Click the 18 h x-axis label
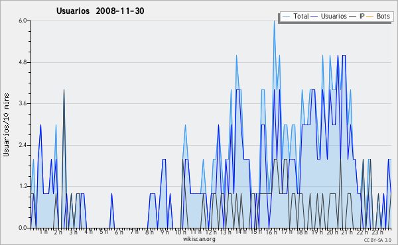This screenshot has height=245, width=398. click(x=302, y=232)
